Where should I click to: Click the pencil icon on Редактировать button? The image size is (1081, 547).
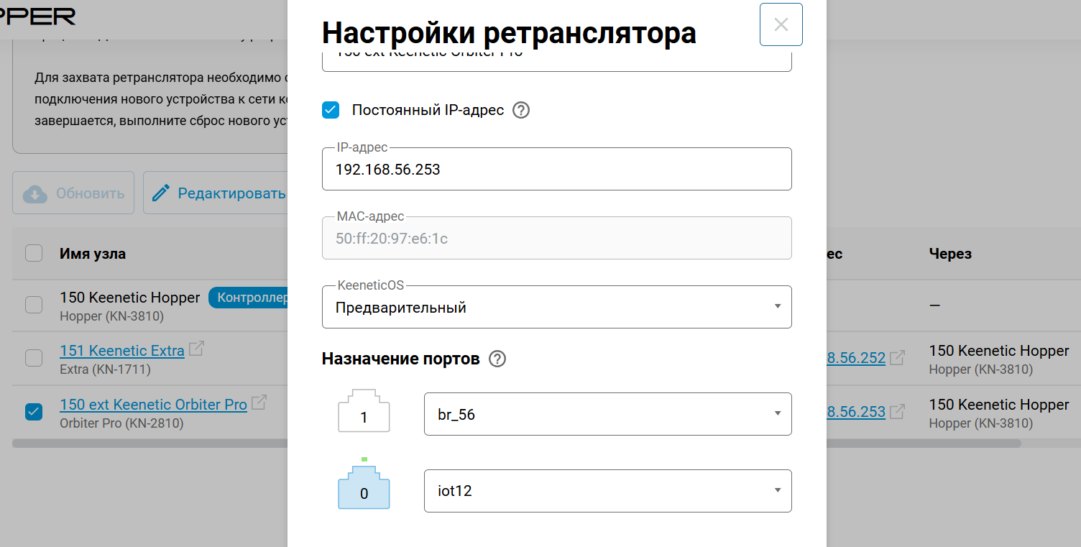point(161,193)
